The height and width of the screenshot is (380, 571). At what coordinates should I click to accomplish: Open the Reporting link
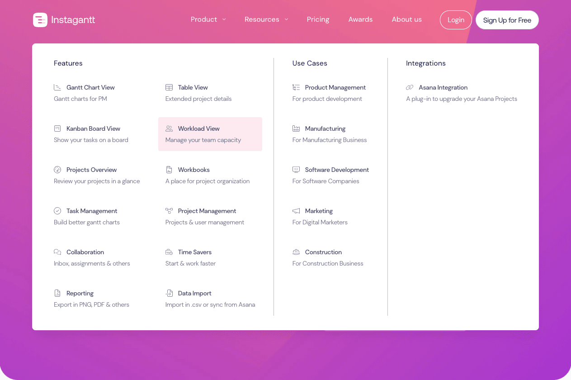click(80, 293)
